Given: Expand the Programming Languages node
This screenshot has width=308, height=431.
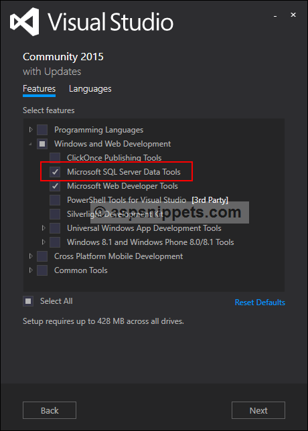Looking at the screenshot, I should (x=31, y=129).
